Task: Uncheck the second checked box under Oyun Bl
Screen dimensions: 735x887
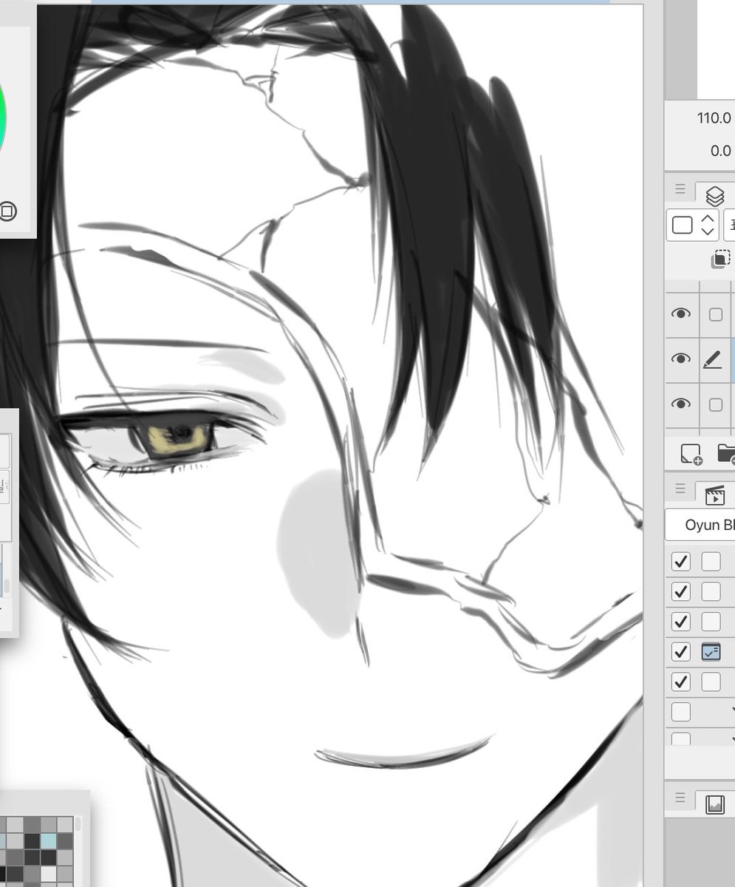Action: [x=680, y=591]
